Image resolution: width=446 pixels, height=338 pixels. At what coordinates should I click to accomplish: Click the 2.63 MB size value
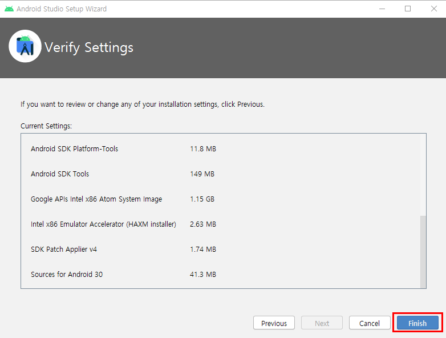pyautogui.click(x=203, y=224)
